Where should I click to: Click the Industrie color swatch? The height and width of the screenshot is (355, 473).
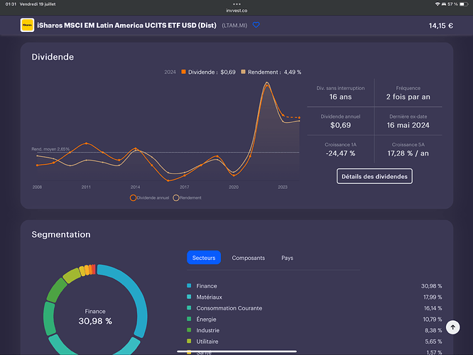(x=189, y=330)
